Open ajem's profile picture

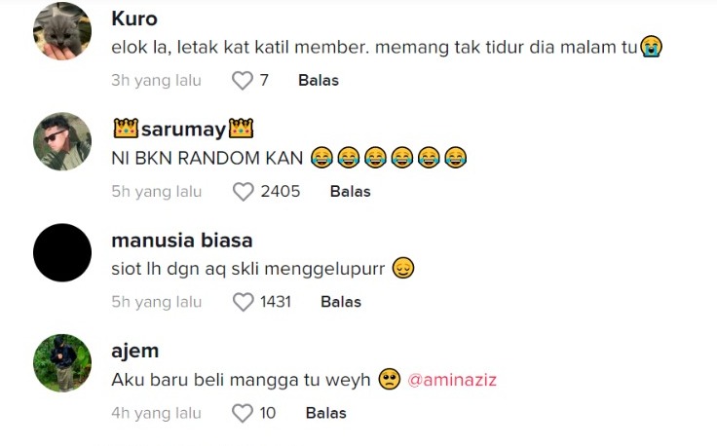pos(62,363)
